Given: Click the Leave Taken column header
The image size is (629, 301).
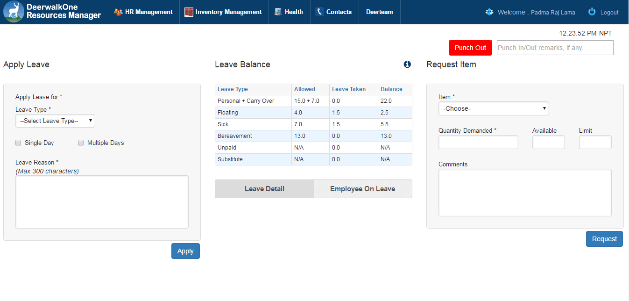Looking at the screenshot, I should (x=349, y=89).
